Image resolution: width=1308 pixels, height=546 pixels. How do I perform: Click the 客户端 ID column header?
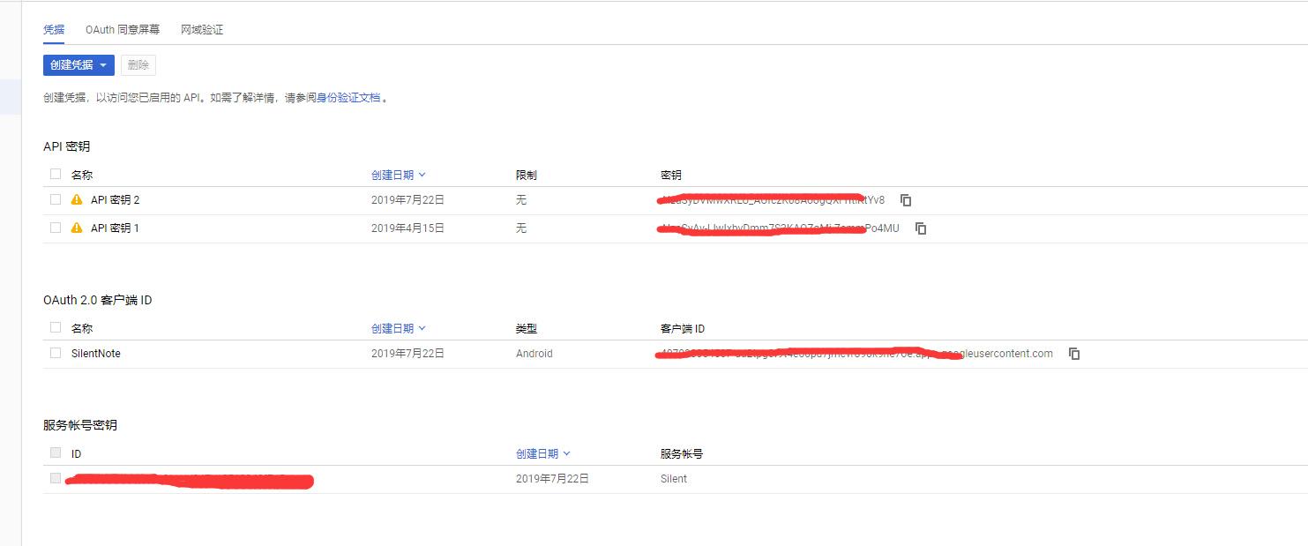[x=683, y=329]
